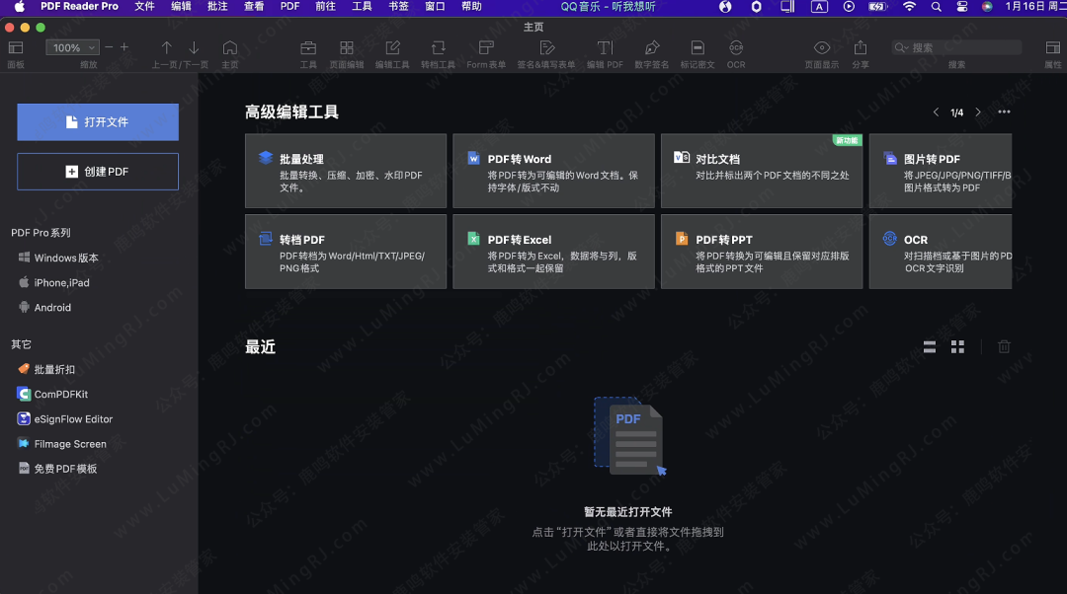Open the PDF 转 Excel card
Image resolution: width=1067 pixels, height=594 pixels.
pyautogui.click(x=554, y=252)
